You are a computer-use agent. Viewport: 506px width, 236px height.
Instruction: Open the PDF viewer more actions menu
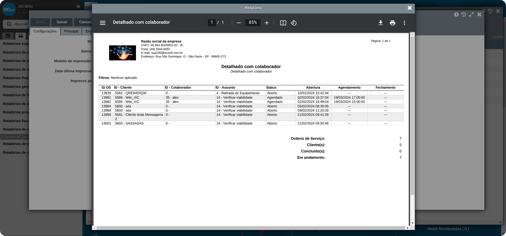point(404,23)
